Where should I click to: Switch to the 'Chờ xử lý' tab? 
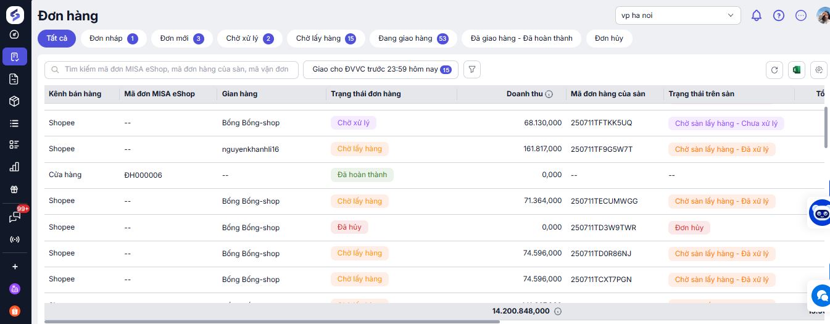click(250, 38)
